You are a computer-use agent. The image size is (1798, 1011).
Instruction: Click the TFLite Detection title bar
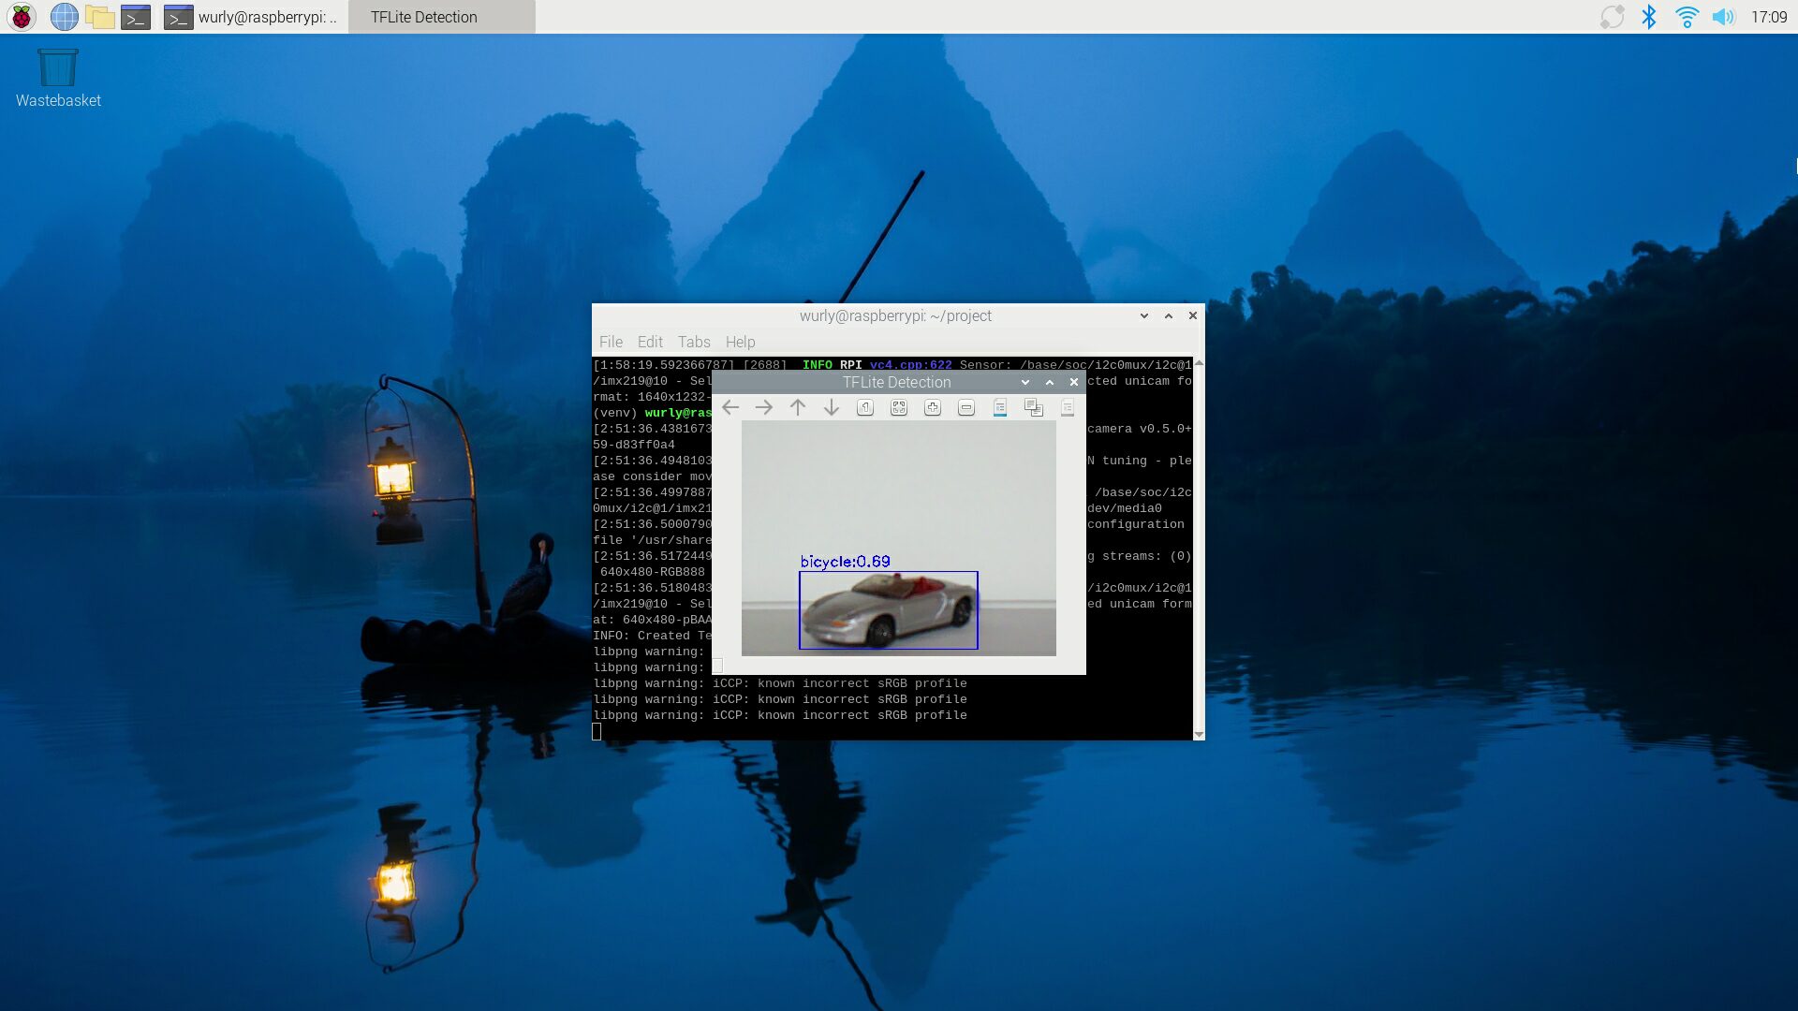click(x=896, y=382)
